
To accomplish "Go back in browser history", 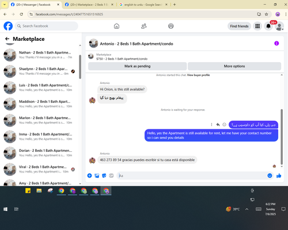I will point(5,14).
